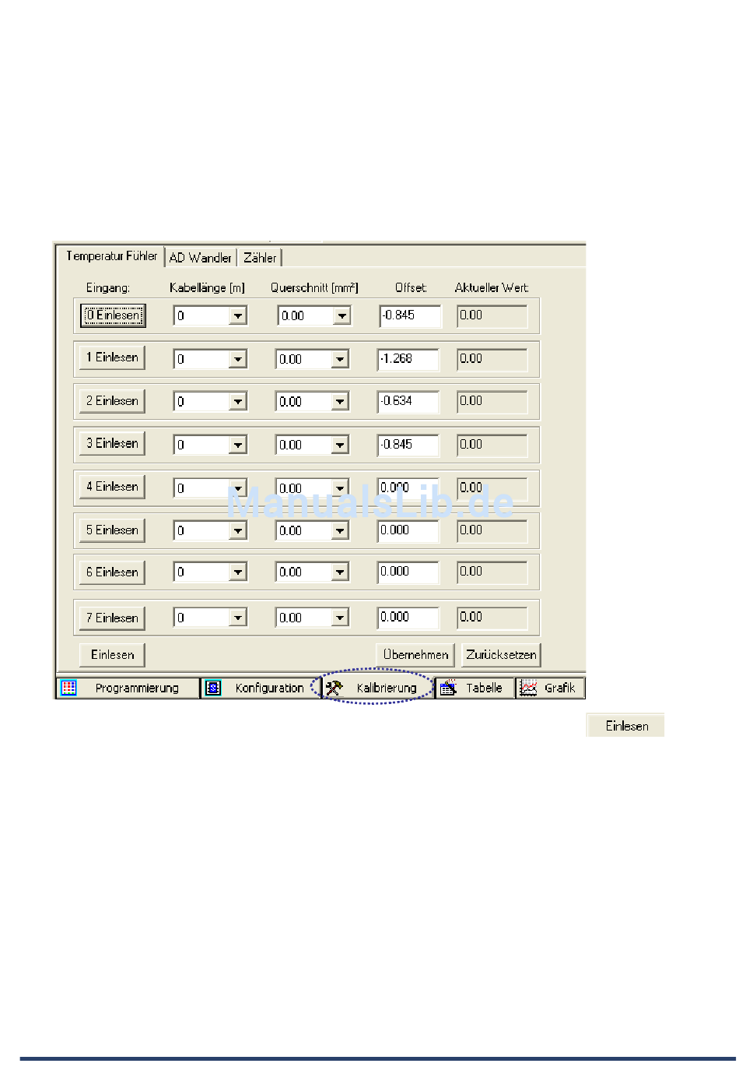Click Offset field of input 5

408,530
